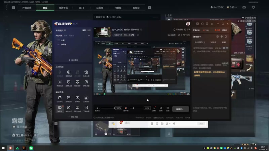This screenshot has height=151, width=269.
Task: Switch to 横屏 orientation
Action: click(84, 30)
